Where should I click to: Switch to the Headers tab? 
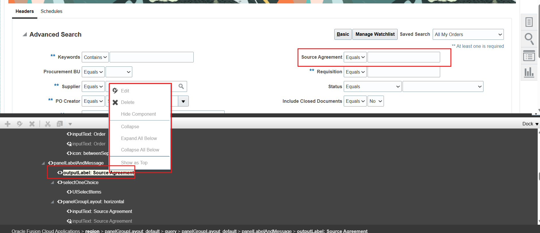25,11
